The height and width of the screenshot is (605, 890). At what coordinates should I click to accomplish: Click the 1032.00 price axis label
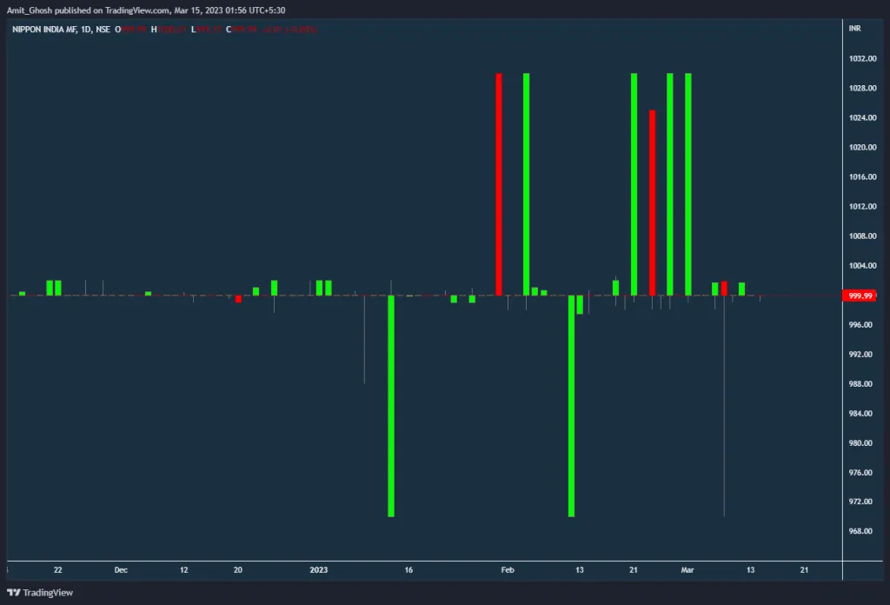(860, 59)
